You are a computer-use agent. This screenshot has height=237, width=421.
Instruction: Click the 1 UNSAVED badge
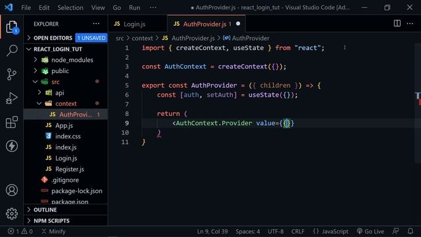point(91,38)
